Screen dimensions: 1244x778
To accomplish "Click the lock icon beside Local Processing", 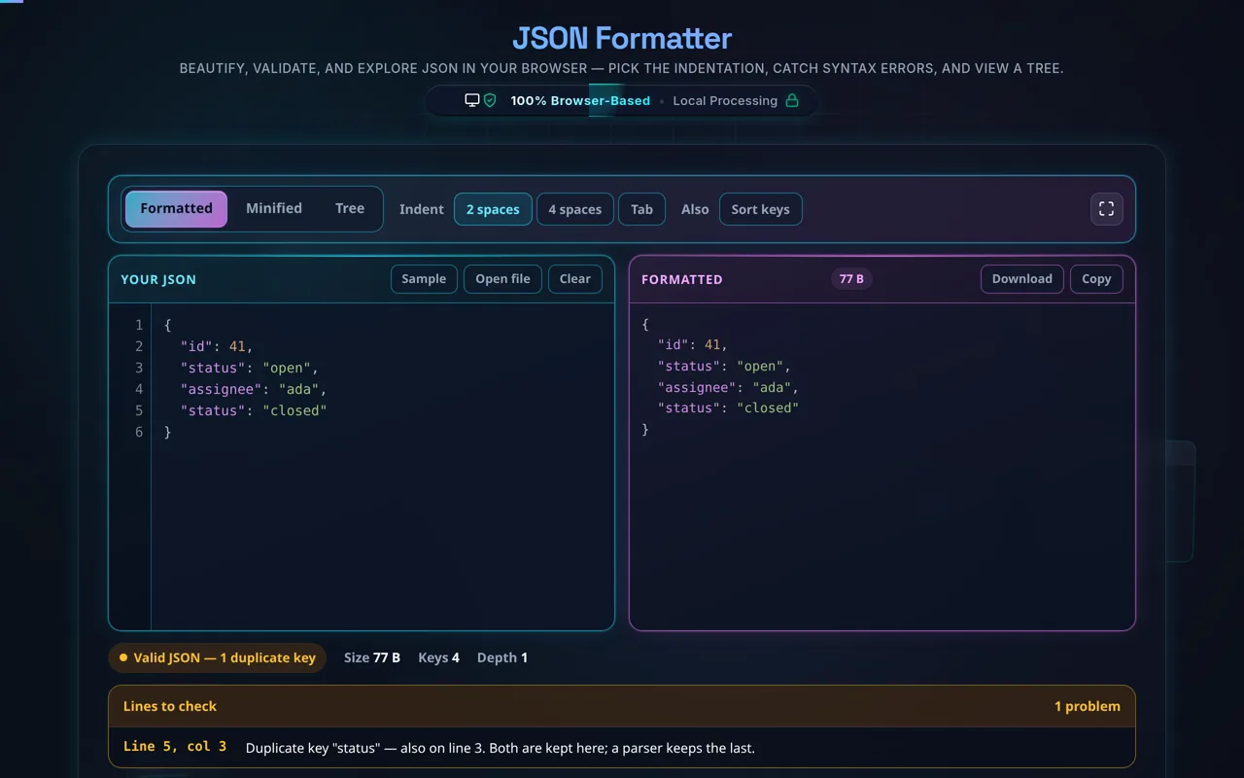I will pos(792,100).
